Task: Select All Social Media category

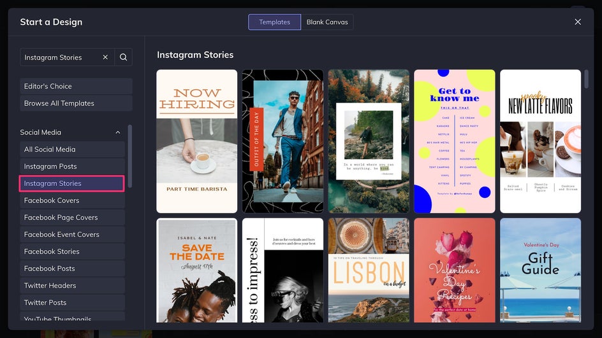Action: pyautogui.click(x=72, y=150)
